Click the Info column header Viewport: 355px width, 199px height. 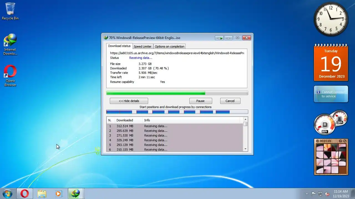pyautogui.click(x=191, y=120)
